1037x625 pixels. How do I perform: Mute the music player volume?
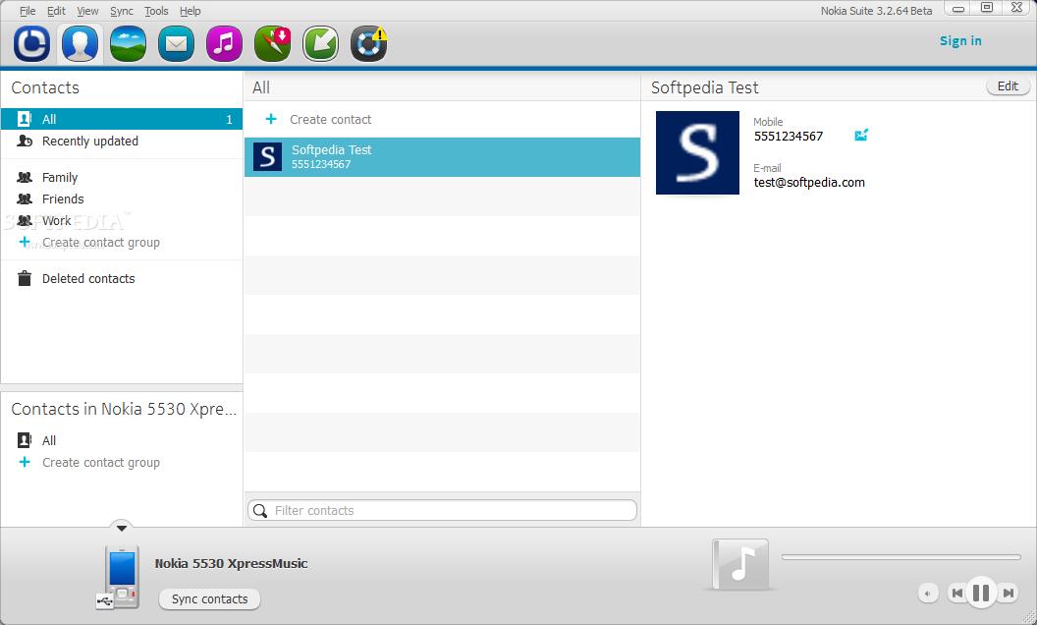pyautogui.click(x=928, y=593)
